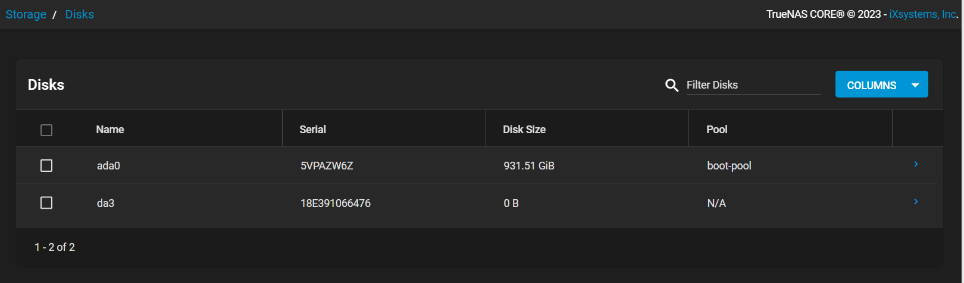Sort by the Pool column header

[x=716, y=129]
